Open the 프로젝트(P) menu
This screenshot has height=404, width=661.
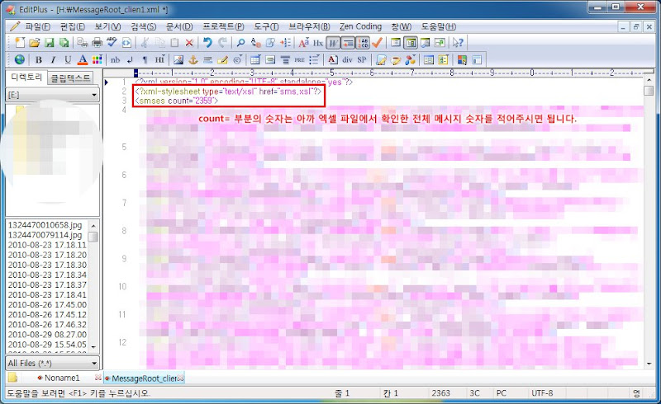(x=223, y=26)
